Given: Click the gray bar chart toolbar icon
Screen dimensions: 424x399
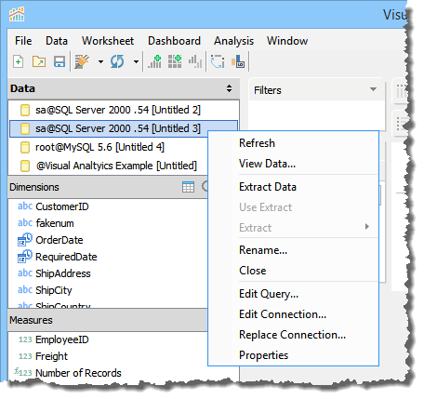Looking at the screenshot, I should pos(195,61).
